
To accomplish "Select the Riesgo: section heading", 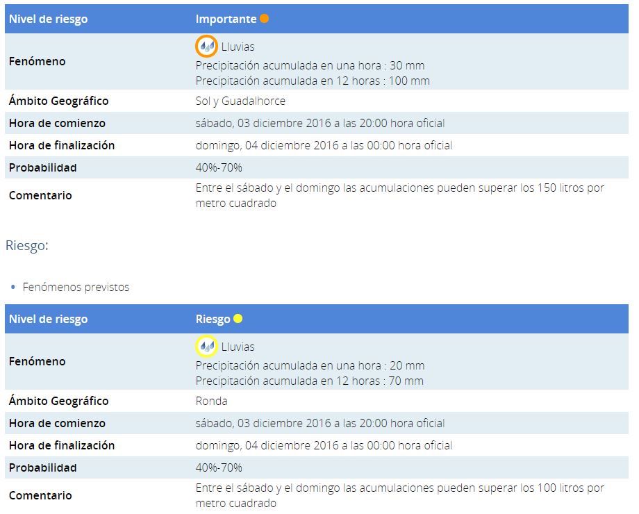I will pos(27,245).
